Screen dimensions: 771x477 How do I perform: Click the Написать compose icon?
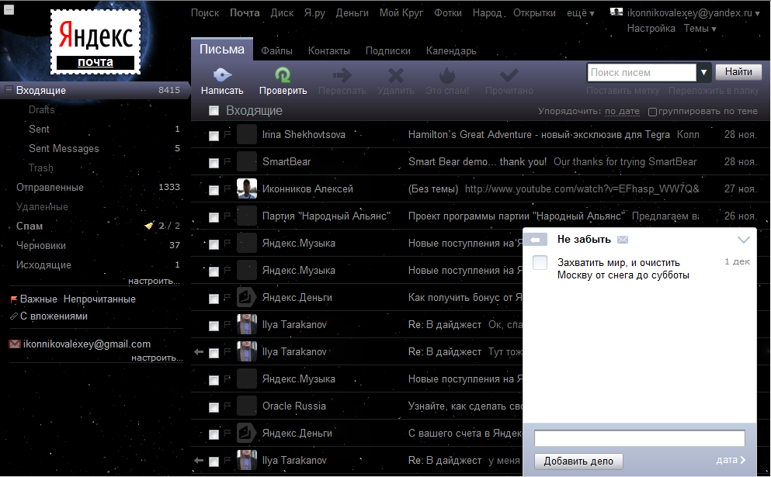222,75
